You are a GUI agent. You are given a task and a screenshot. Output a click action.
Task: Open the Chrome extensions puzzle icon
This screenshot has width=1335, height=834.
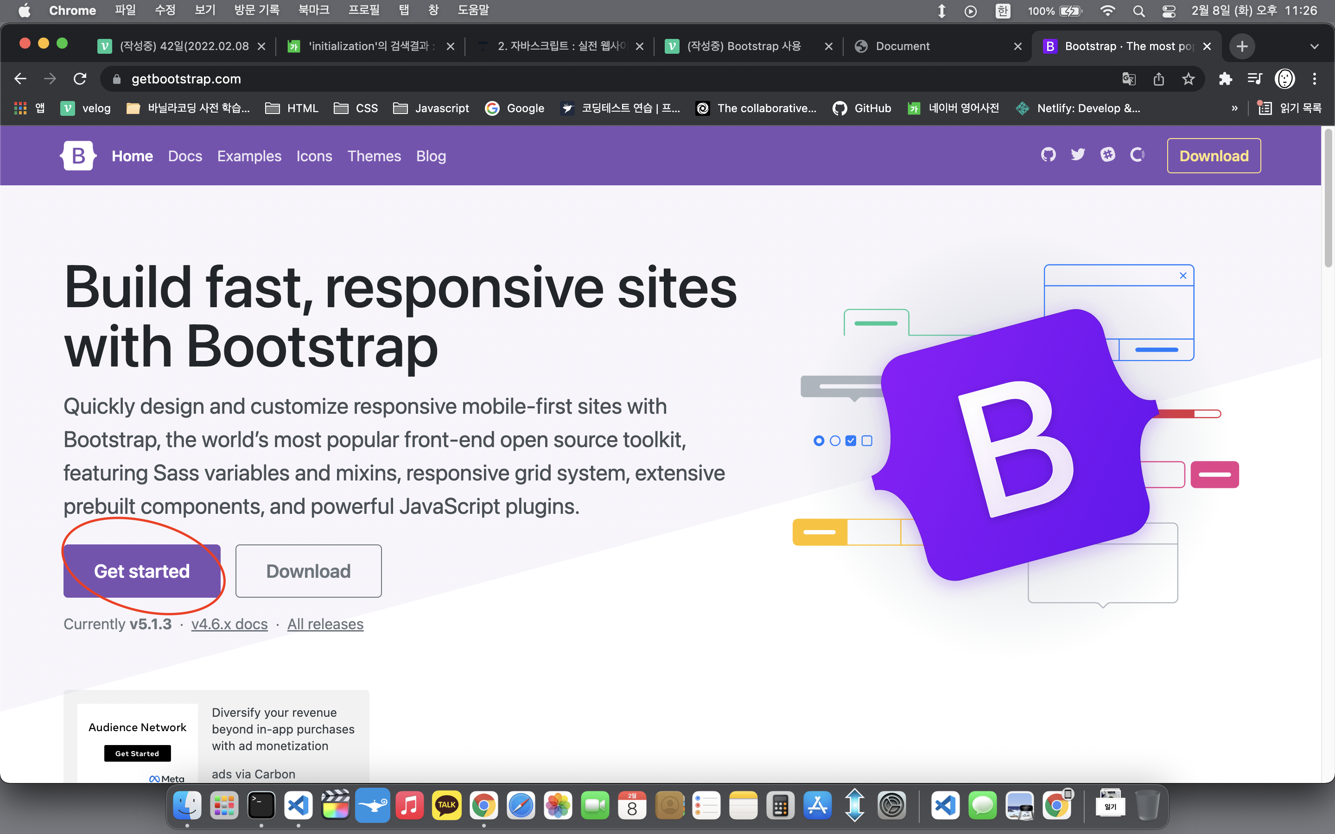pyautogui.click(x=1225, y=79)
